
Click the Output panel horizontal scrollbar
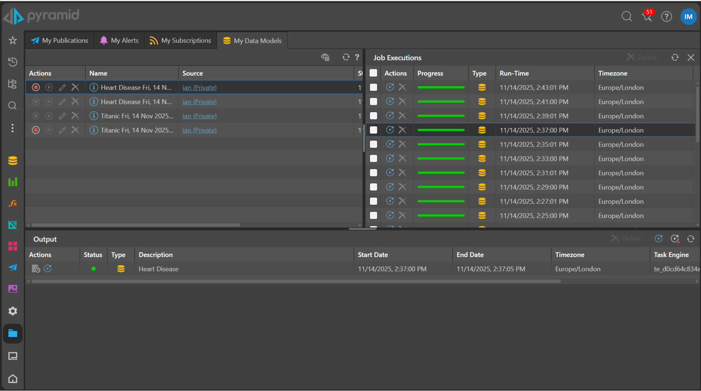pos(296,281)
